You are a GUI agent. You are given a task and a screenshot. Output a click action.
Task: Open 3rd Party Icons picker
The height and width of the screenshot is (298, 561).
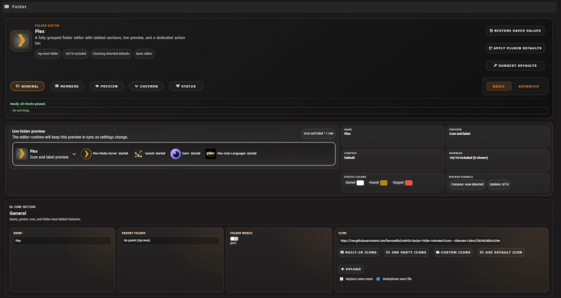tap(406, 252)
